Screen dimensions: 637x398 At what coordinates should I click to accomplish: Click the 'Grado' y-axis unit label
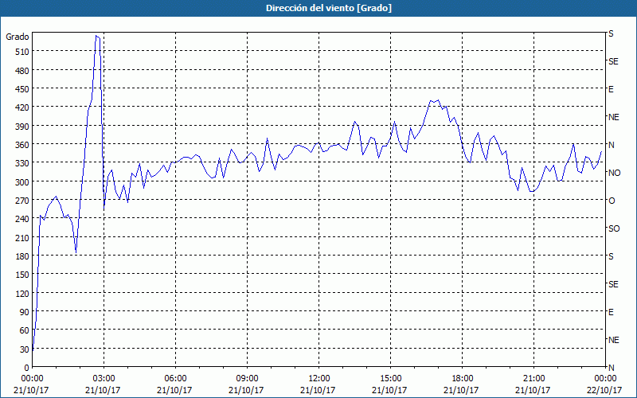(18, 37)
